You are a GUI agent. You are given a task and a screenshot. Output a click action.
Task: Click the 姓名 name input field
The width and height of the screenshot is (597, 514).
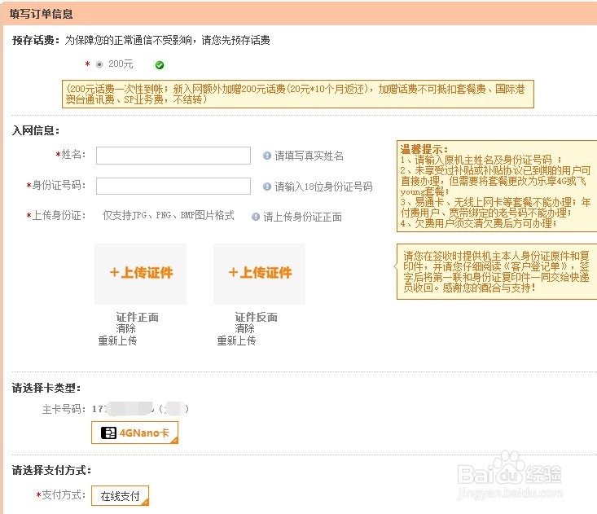tap(173, 156)
